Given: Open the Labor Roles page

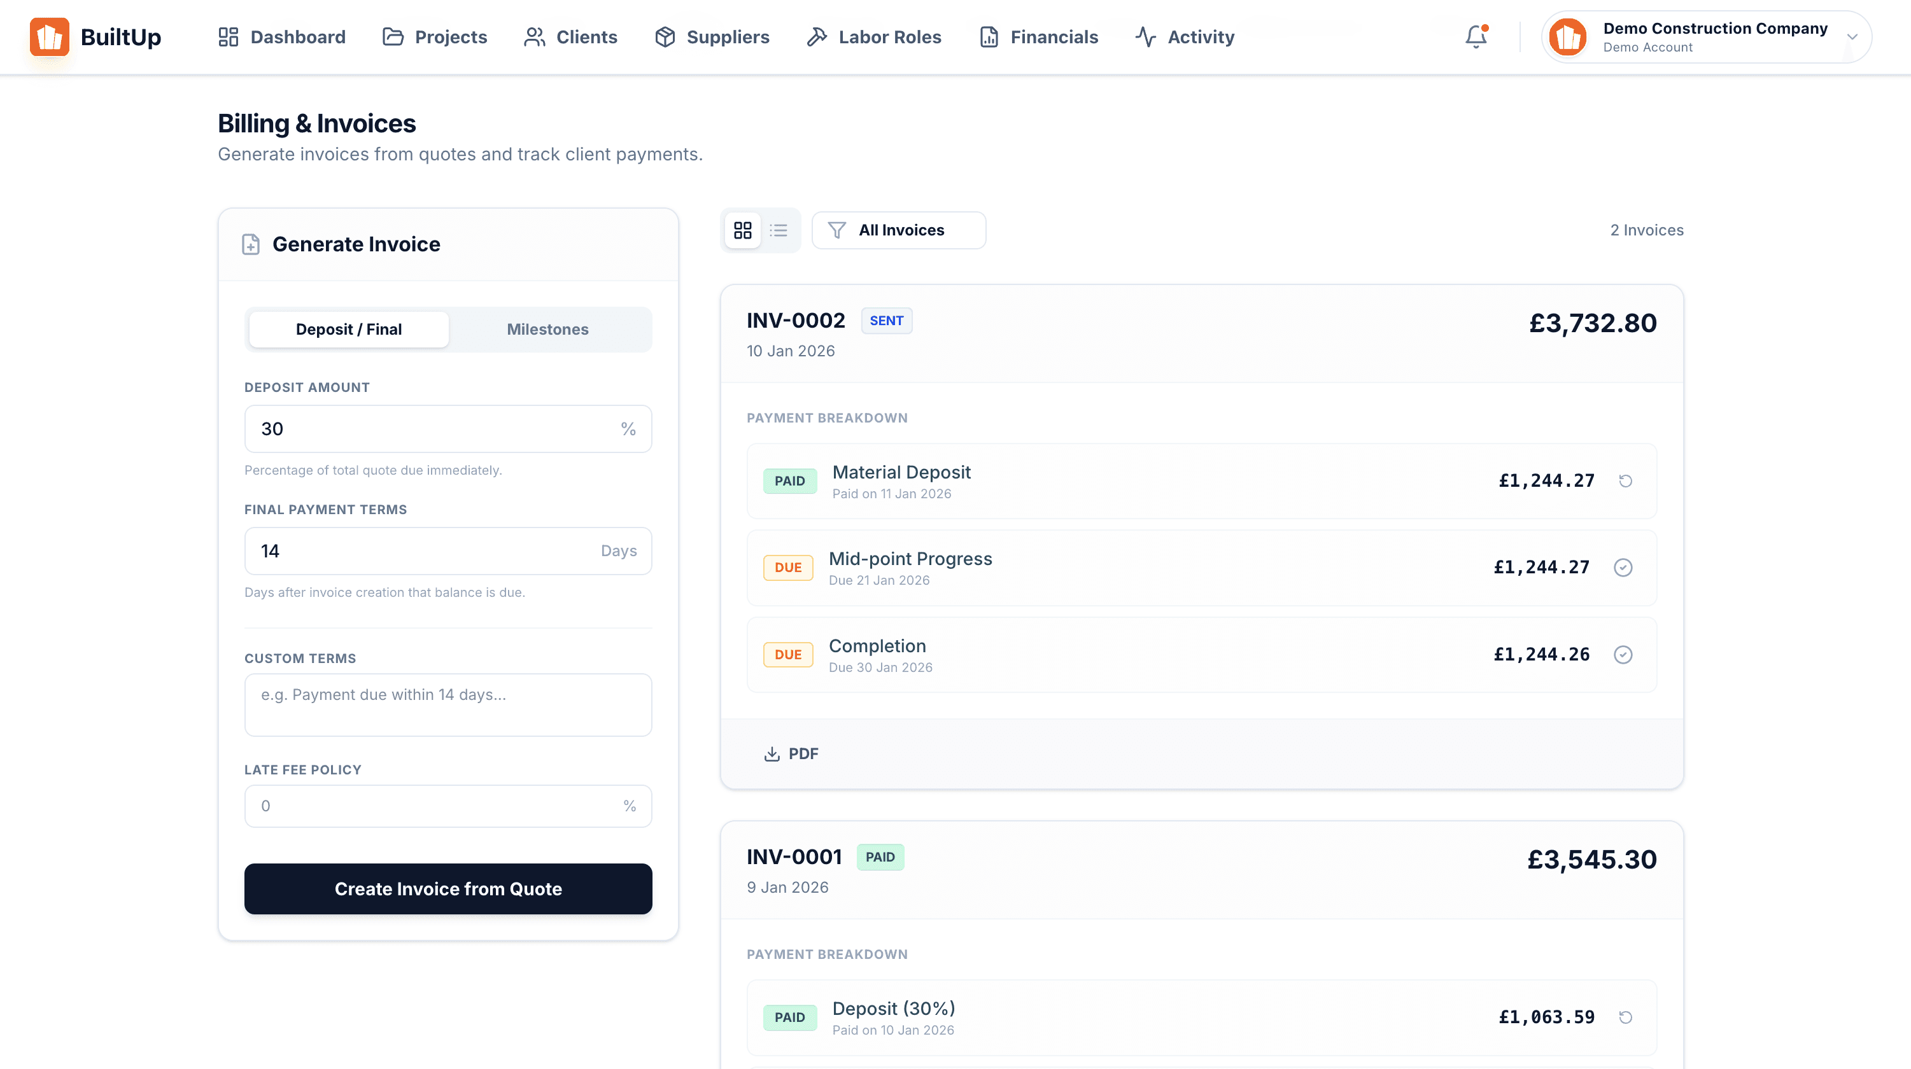Looking at the screenshot, I should coord(873,36).
